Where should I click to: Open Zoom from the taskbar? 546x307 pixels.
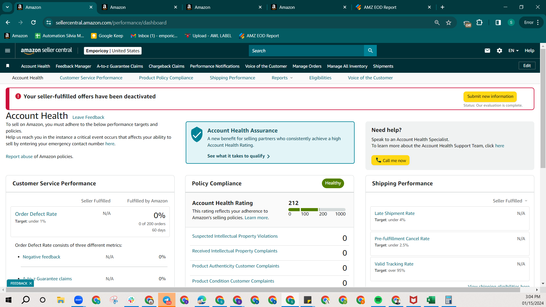click(x=78, y=300)
